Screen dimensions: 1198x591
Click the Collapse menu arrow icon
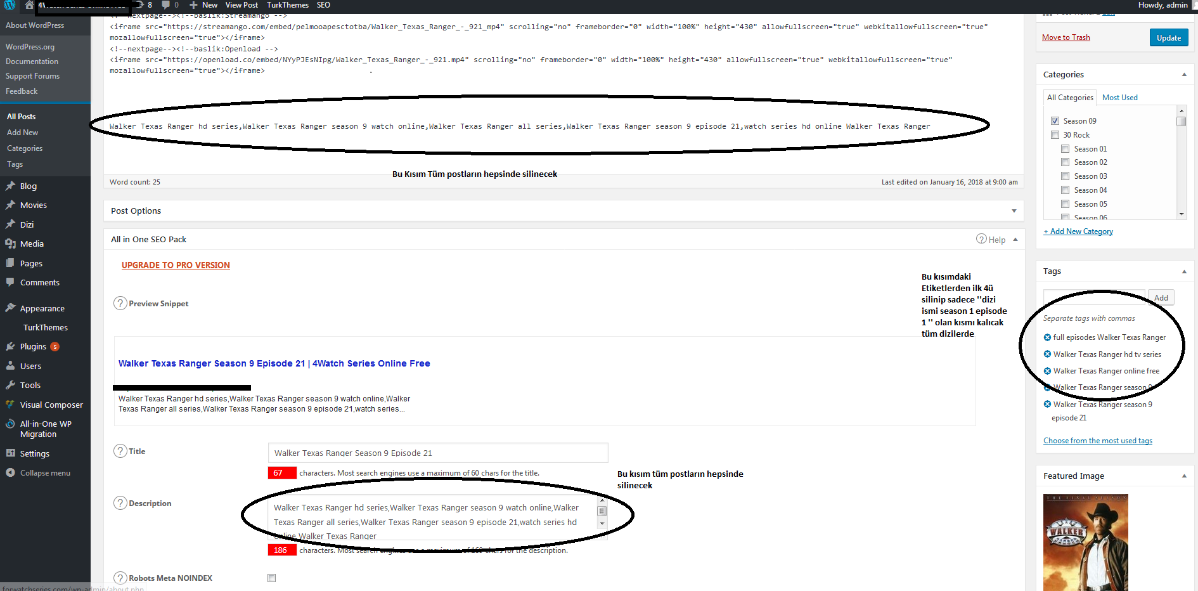pyautogui.click(x=10, y=472)
